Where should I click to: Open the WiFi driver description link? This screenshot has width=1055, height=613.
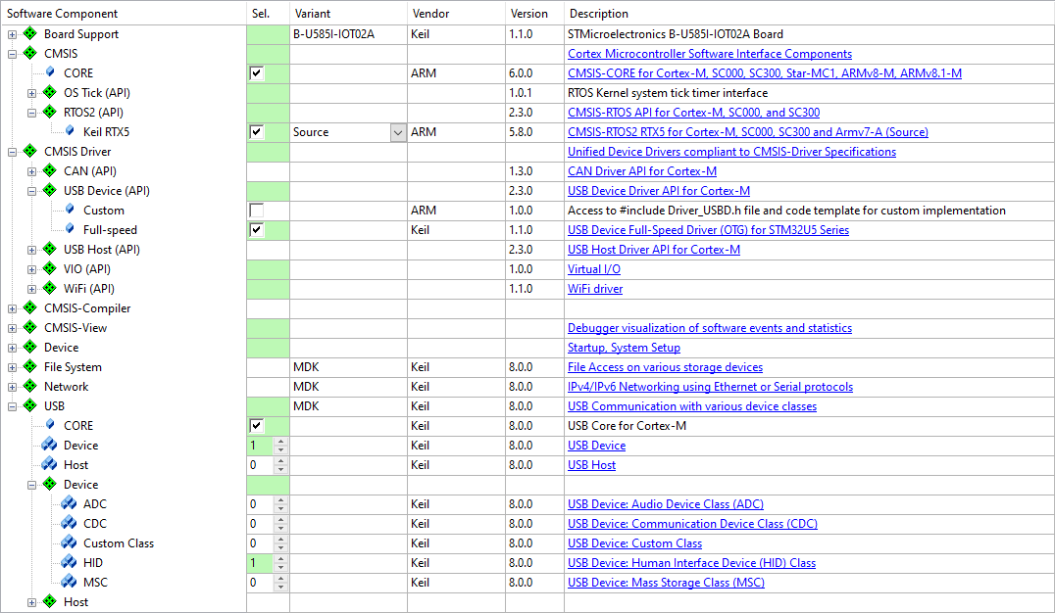(x=594, y=289)
